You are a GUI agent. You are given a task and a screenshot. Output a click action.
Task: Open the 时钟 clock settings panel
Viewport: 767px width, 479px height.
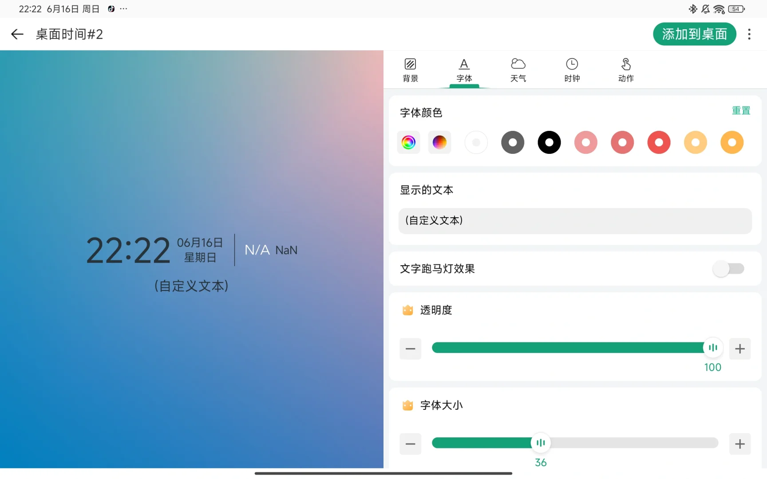(572, 69)
